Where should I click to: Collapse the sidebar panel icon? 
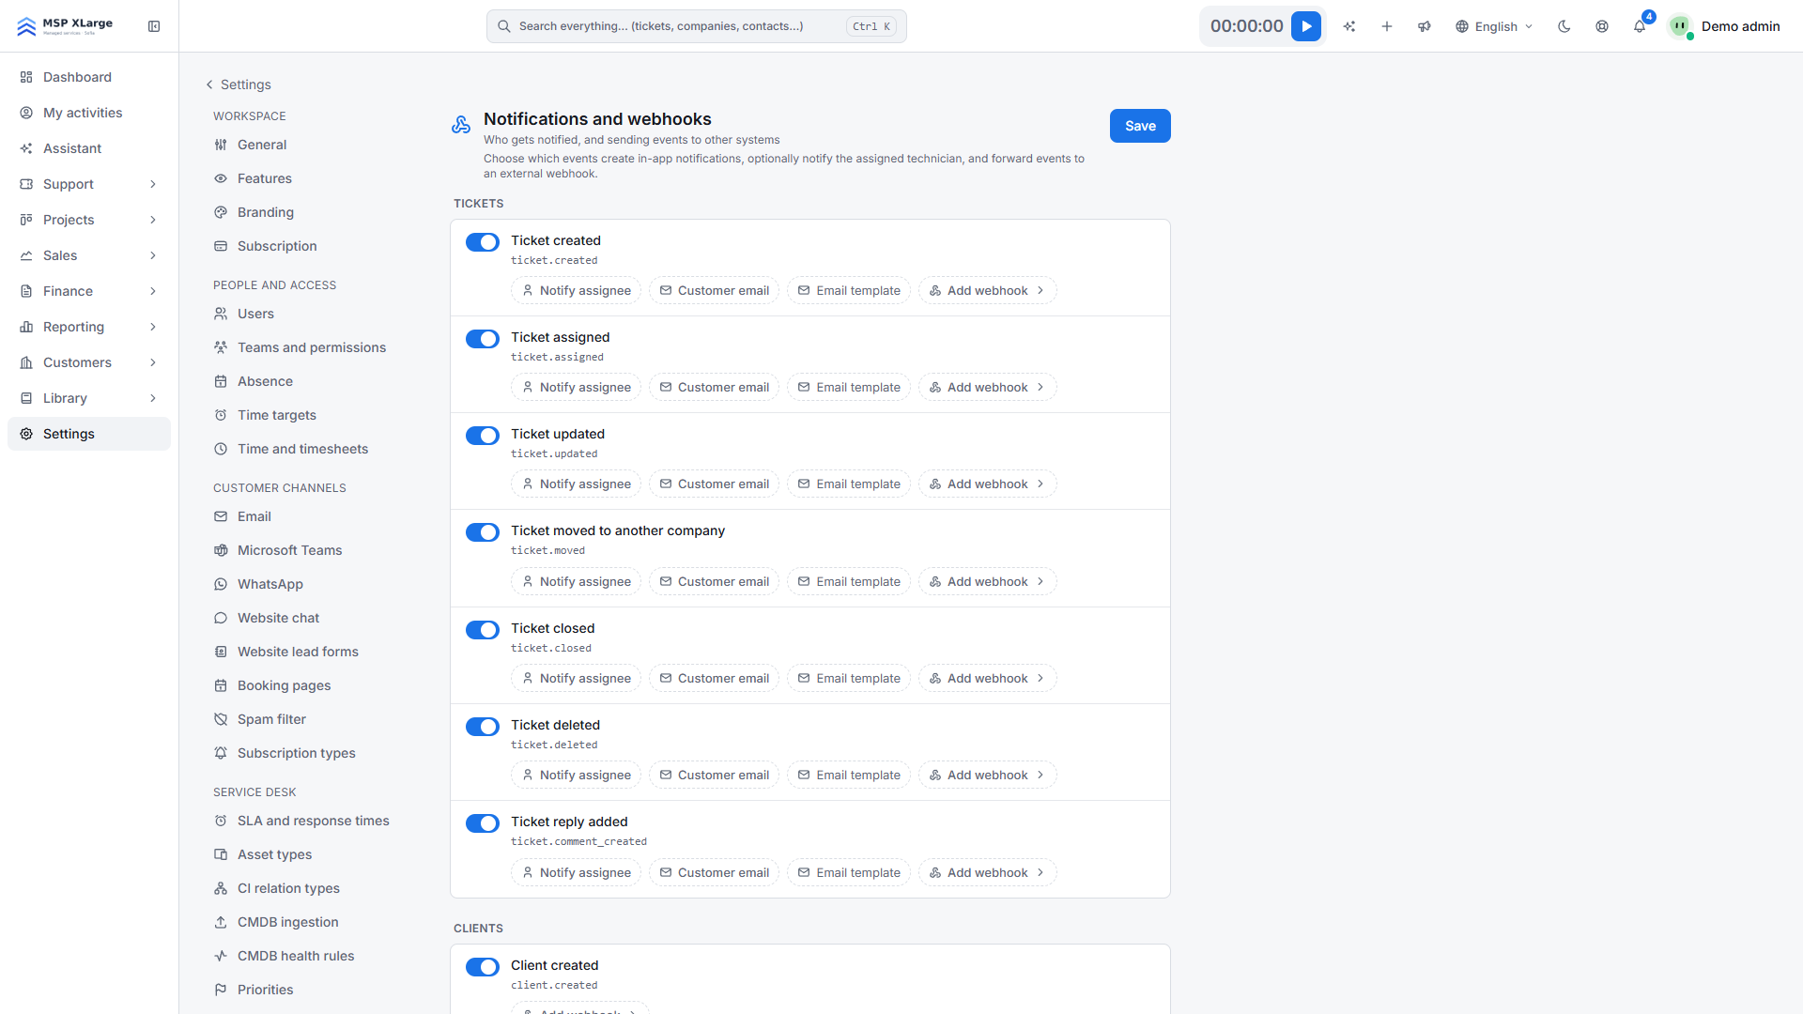click(x=154, y=26)
